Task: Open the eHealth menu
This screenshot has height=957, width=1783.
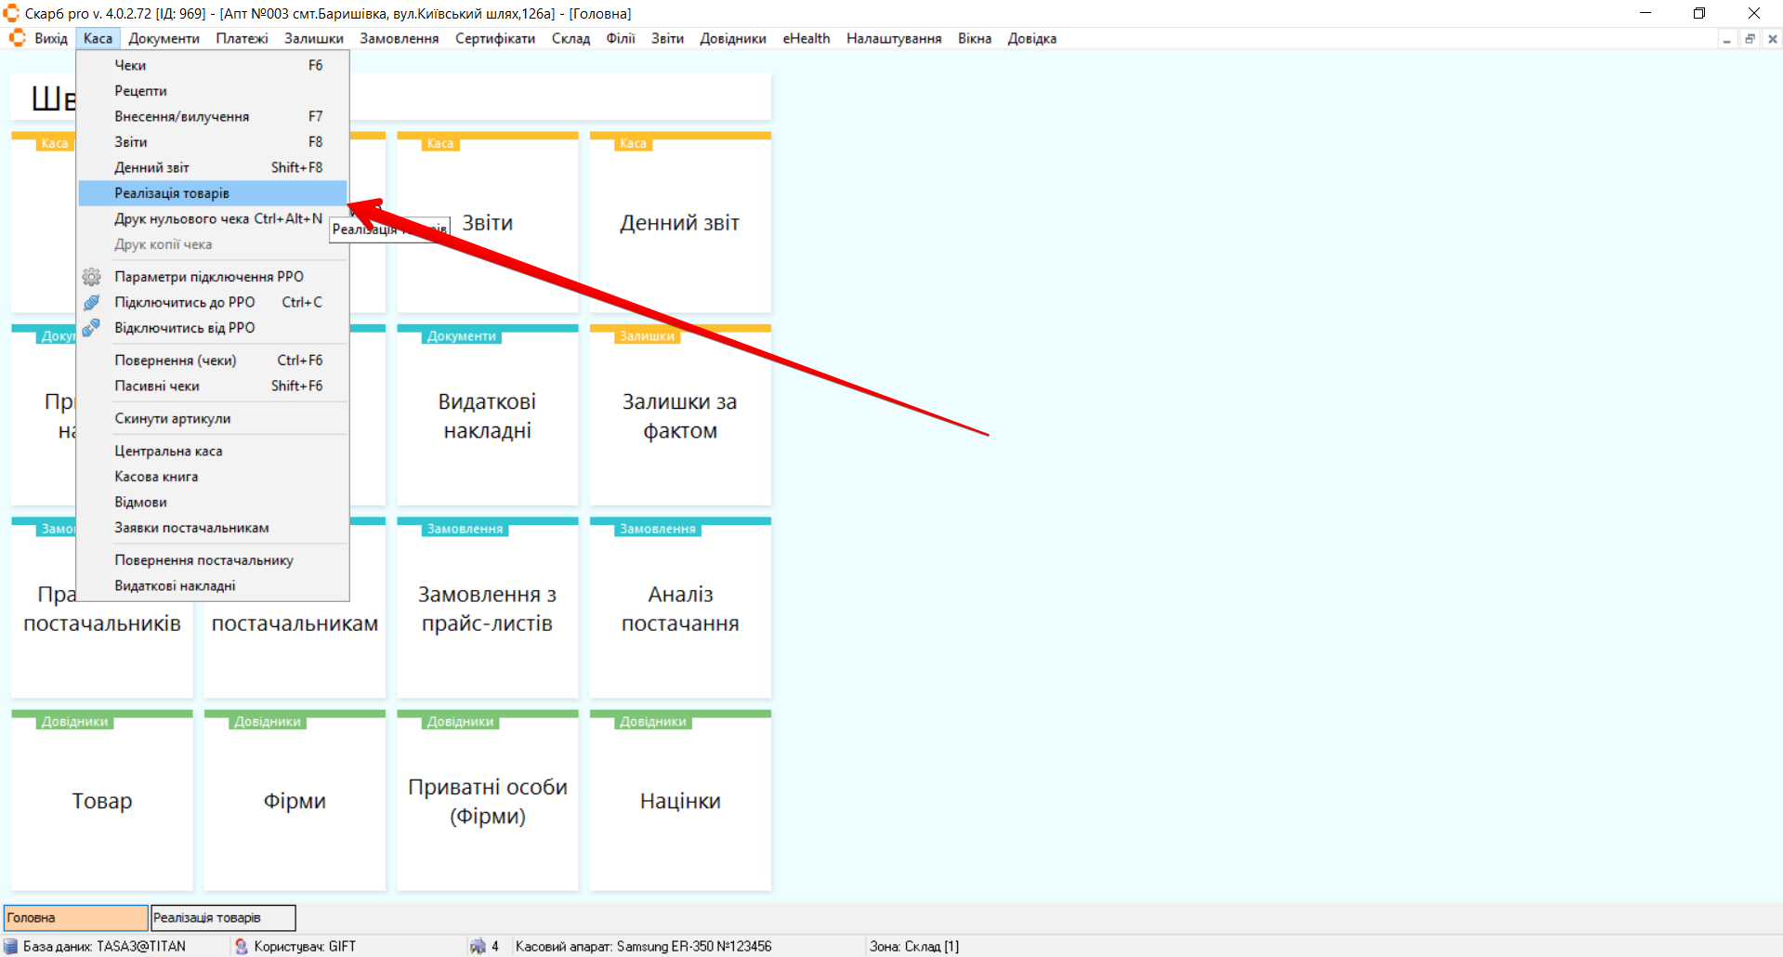Action: [x=806, y=39]
